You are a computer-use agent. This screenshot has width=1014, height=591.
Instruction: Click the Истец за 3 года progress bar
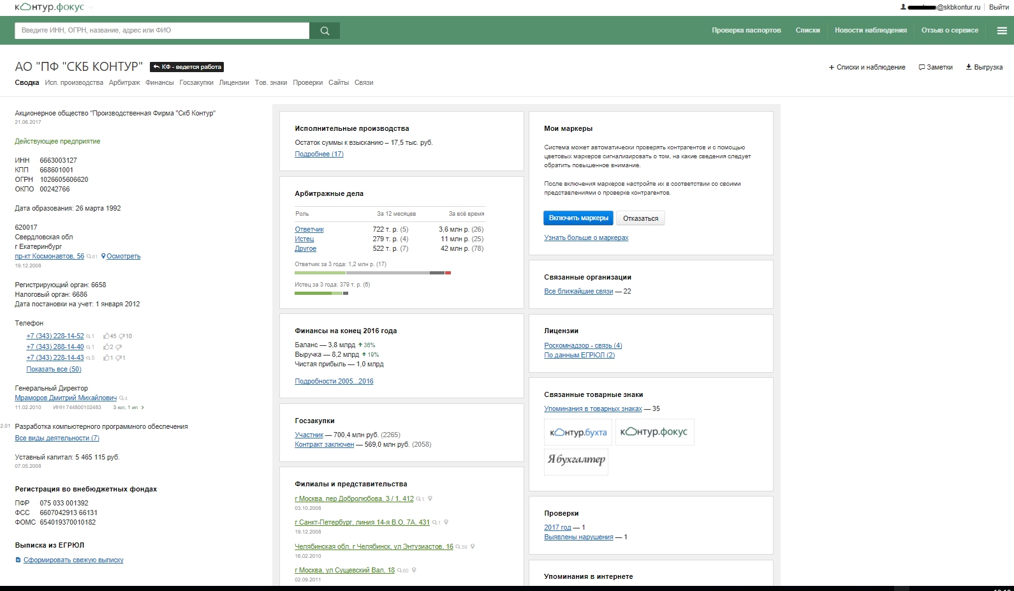(x=321, y=294)
